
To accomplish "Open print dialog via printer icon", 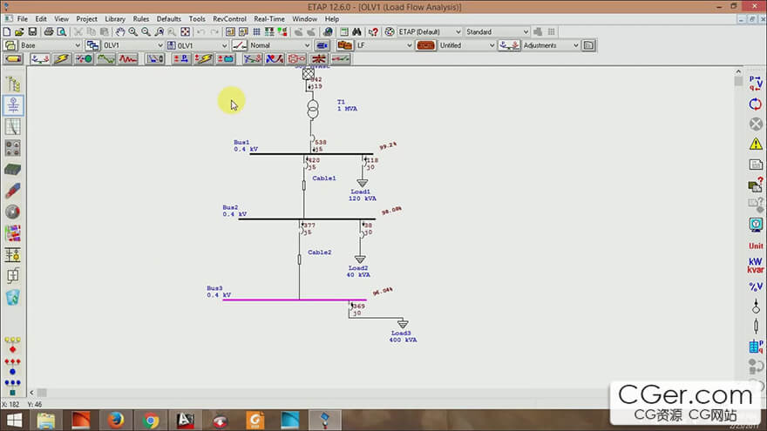I will 49,31.
